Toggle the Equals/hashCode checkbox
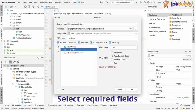195x110 pixels. tap(91, 42)
